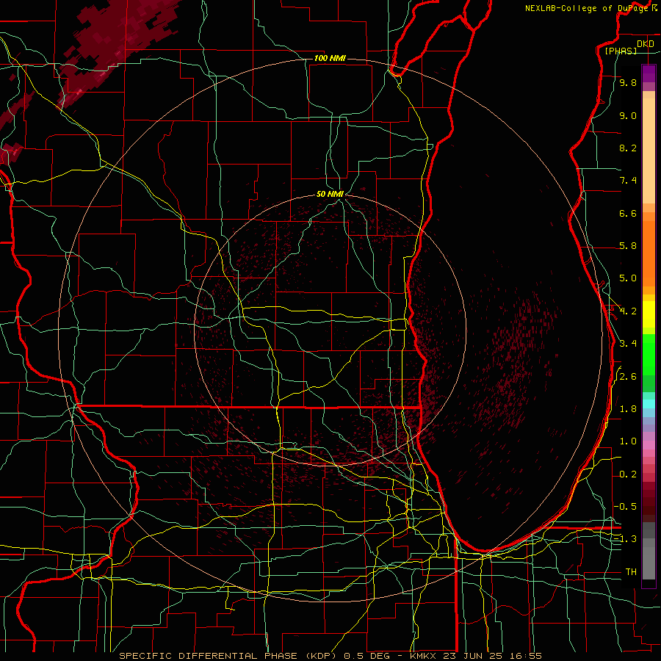Click the 1.0 value on color scale
The image size is (661, 661).
628,441
